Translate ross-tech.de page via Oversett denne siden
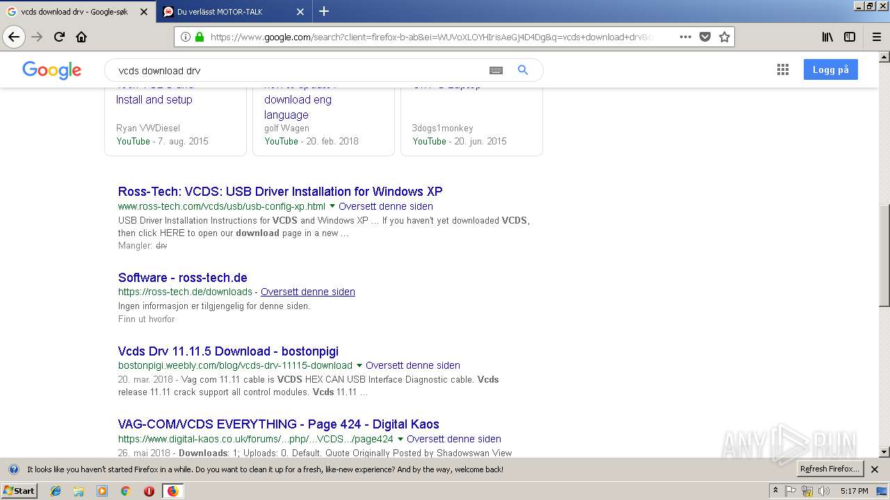 coord(308,292)
